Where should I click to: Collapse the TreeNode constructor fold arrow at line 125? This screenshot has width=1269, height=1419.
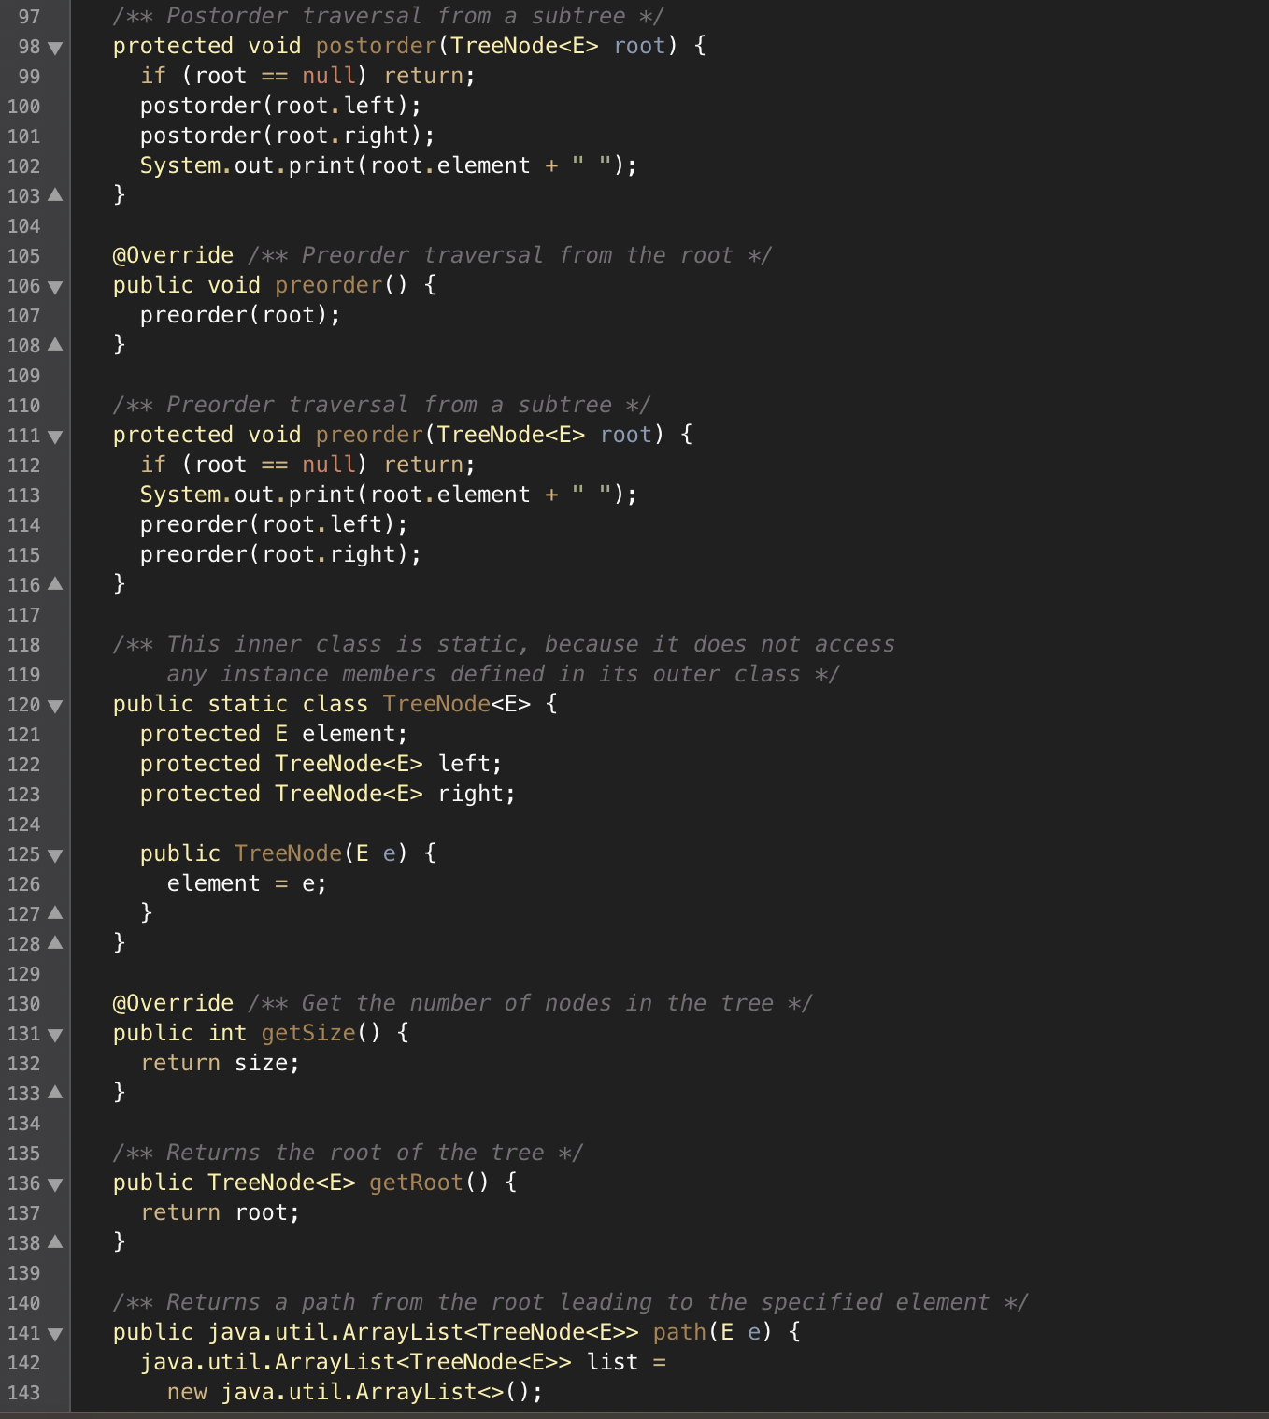tap(55, 855)
